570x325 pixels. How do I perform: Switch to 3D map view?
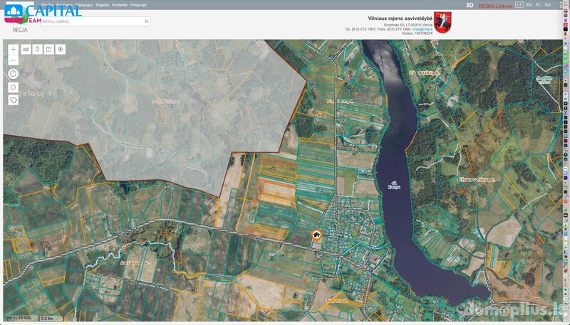(x=470, y=5)
